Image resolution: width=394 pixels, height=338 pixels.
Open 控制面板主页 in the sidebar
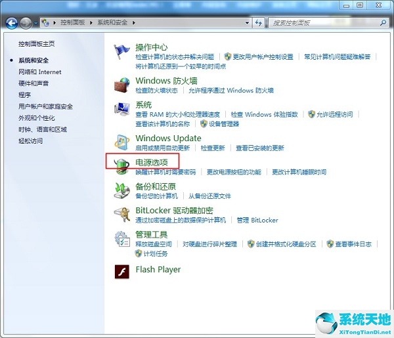[x=36, y=44]
